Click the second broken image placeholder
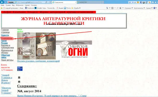Viewport: 158px width, 97px height. (19, 82)
